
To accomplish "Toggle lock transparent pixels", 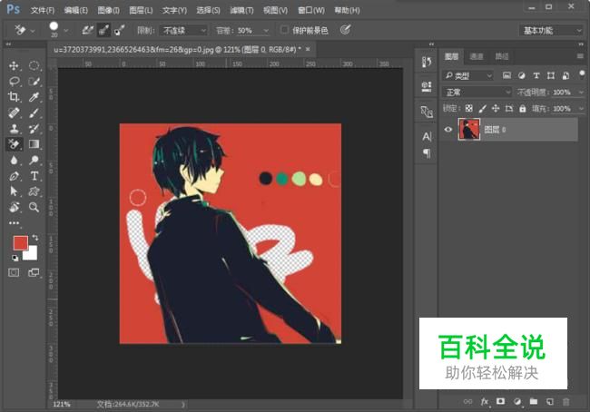I will [468, 108].
